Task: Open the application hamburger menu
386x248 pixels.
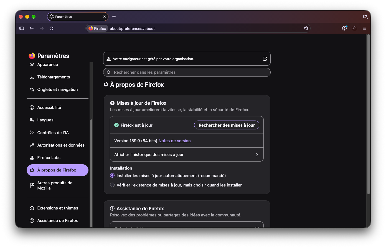Action: [x=364, y=28]
